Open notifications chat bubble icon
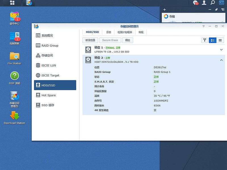Viewport: 227px width, 170px height. [x=195, y=3]
